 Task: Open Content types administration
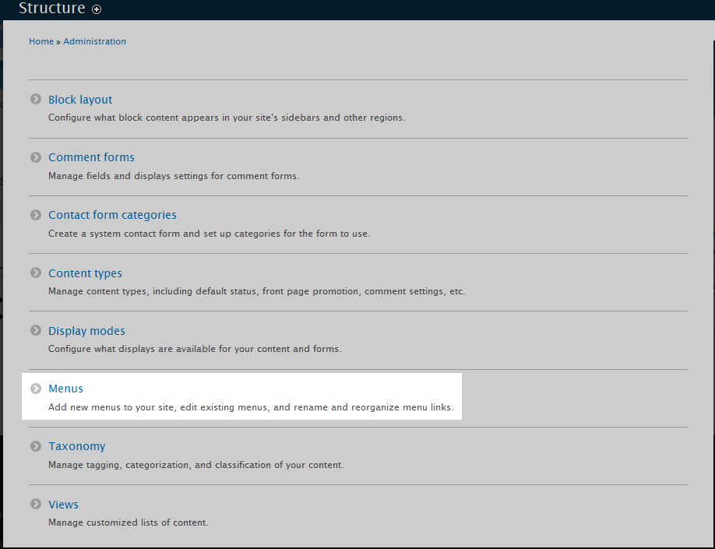click(85, 273)
